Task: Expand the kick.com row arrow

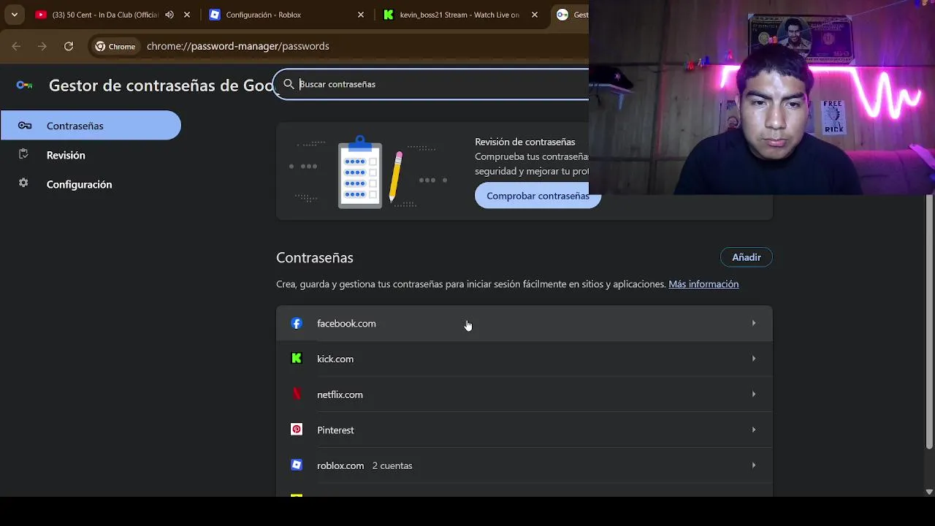Action: click(x=754, y=359)
